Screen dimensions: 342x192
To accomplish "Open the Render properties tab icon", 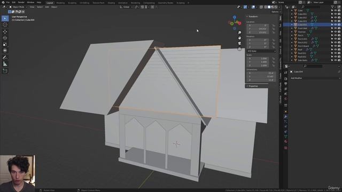I will [x=286, y=78].
